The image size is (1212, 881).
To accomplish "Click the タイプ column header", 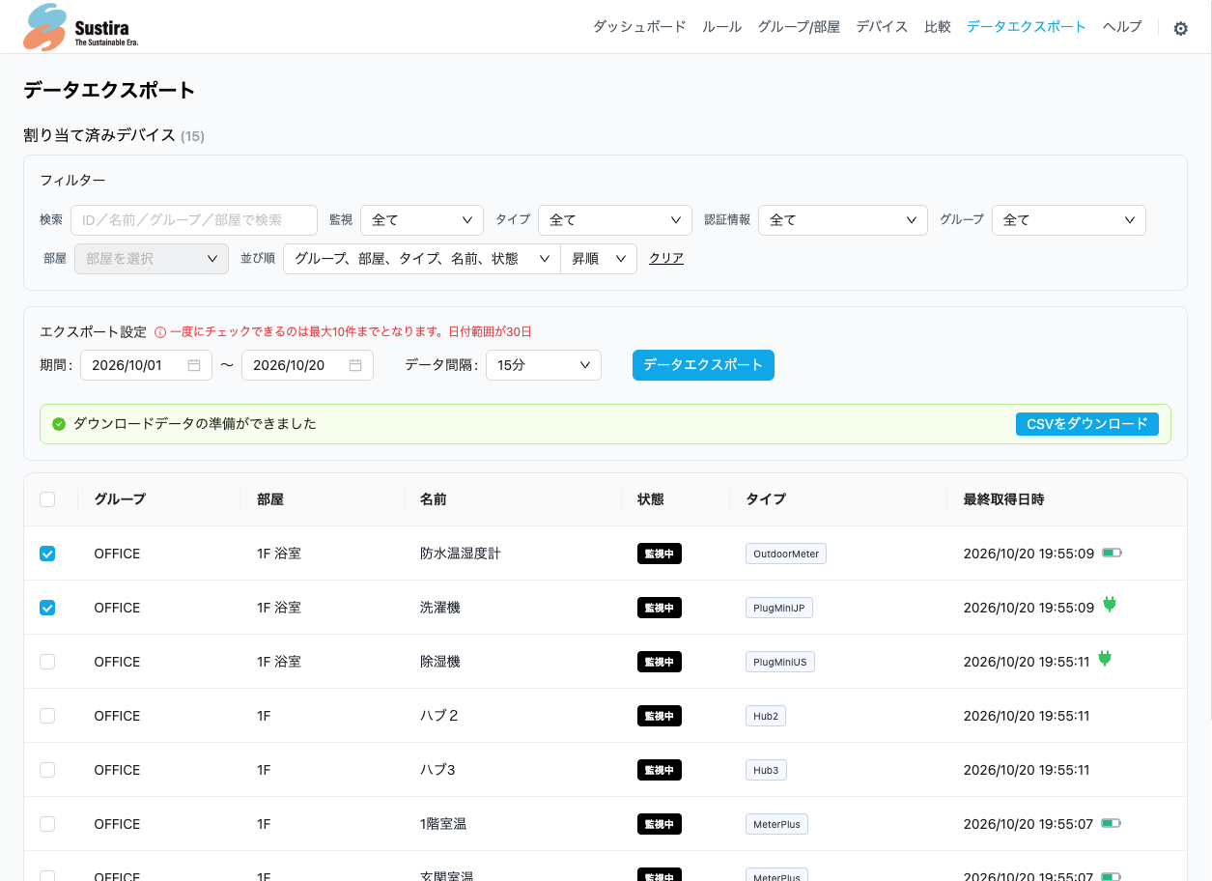I will tap(766, 499).
